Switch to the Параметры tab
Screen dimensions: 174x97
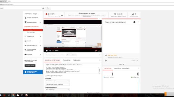point(67,60)
